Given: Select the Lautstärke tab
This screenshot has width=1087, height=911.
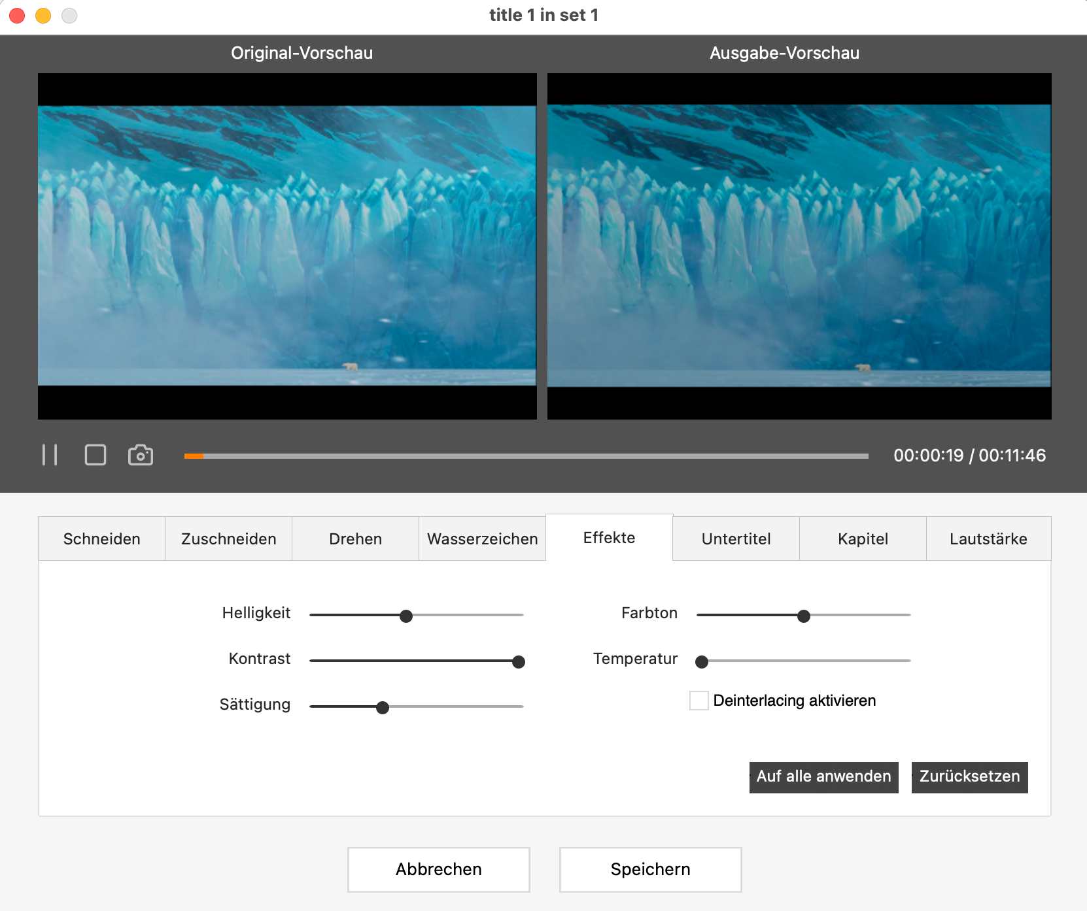Looking at the screenshot, I should (988, 538).
